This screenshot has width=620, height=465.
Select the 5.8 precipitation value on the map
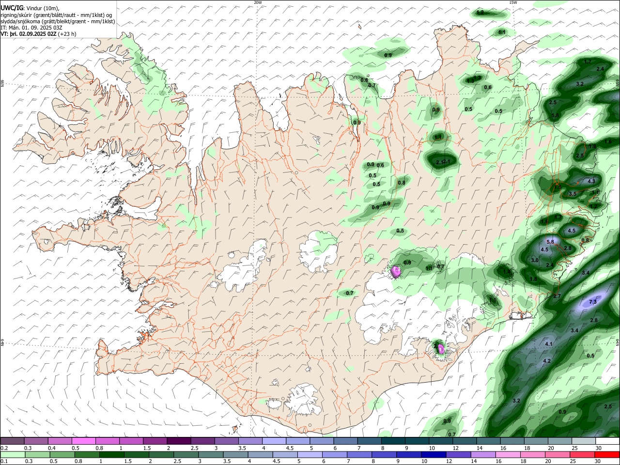tap(550, 242)
